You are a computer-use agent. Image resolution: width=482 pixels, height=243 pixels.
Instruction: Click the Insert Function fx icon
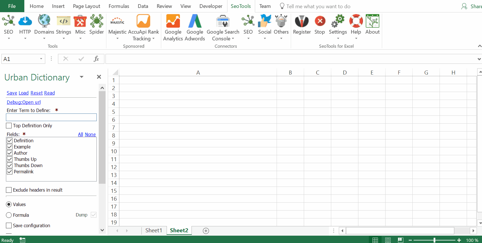96,59
